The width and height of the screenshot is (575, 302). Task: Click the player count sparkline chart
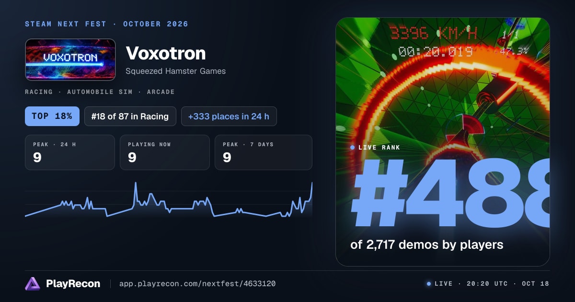click(x=169, y=200)
